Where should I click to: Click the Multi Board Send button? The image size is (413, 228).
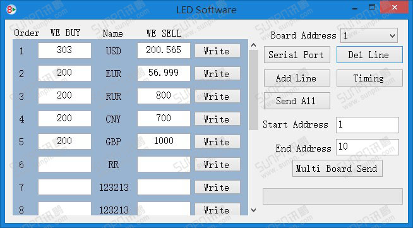point(337,169)
